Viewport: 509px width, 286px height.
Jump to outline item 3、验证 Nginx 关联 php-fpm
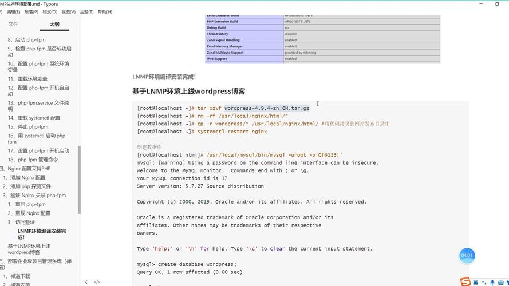pyautogui.click(x=34, y=196)
